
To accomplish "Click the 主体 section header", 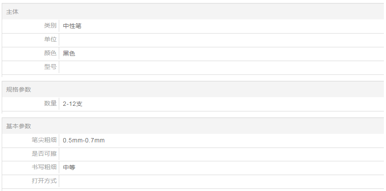I will tap(13, 12).
